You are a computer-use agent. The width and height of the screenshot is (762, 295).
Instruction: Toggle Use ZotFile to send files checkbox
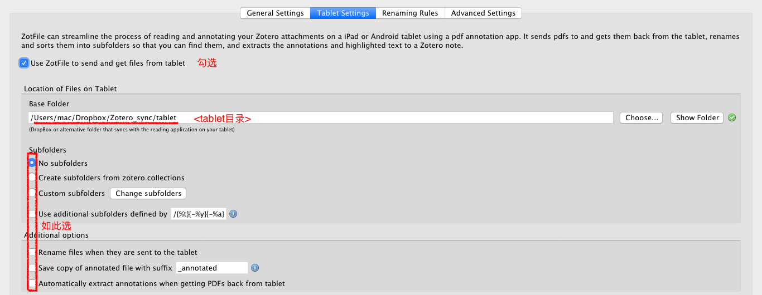tap(24, 63)
